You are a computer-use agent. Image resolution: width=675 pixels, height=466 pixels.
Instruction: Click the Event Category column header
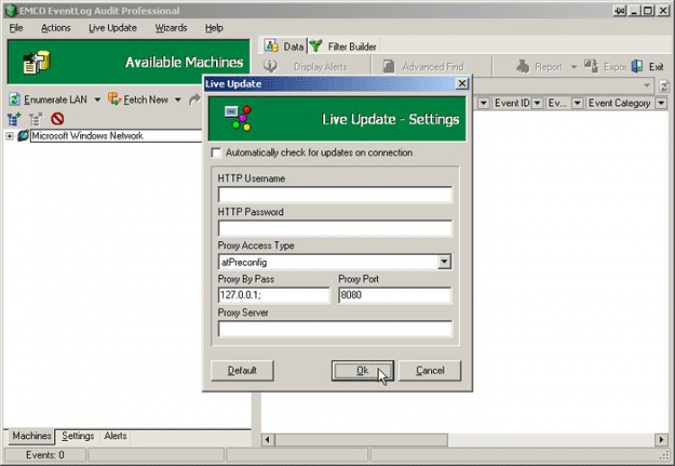tap(619, 103)
